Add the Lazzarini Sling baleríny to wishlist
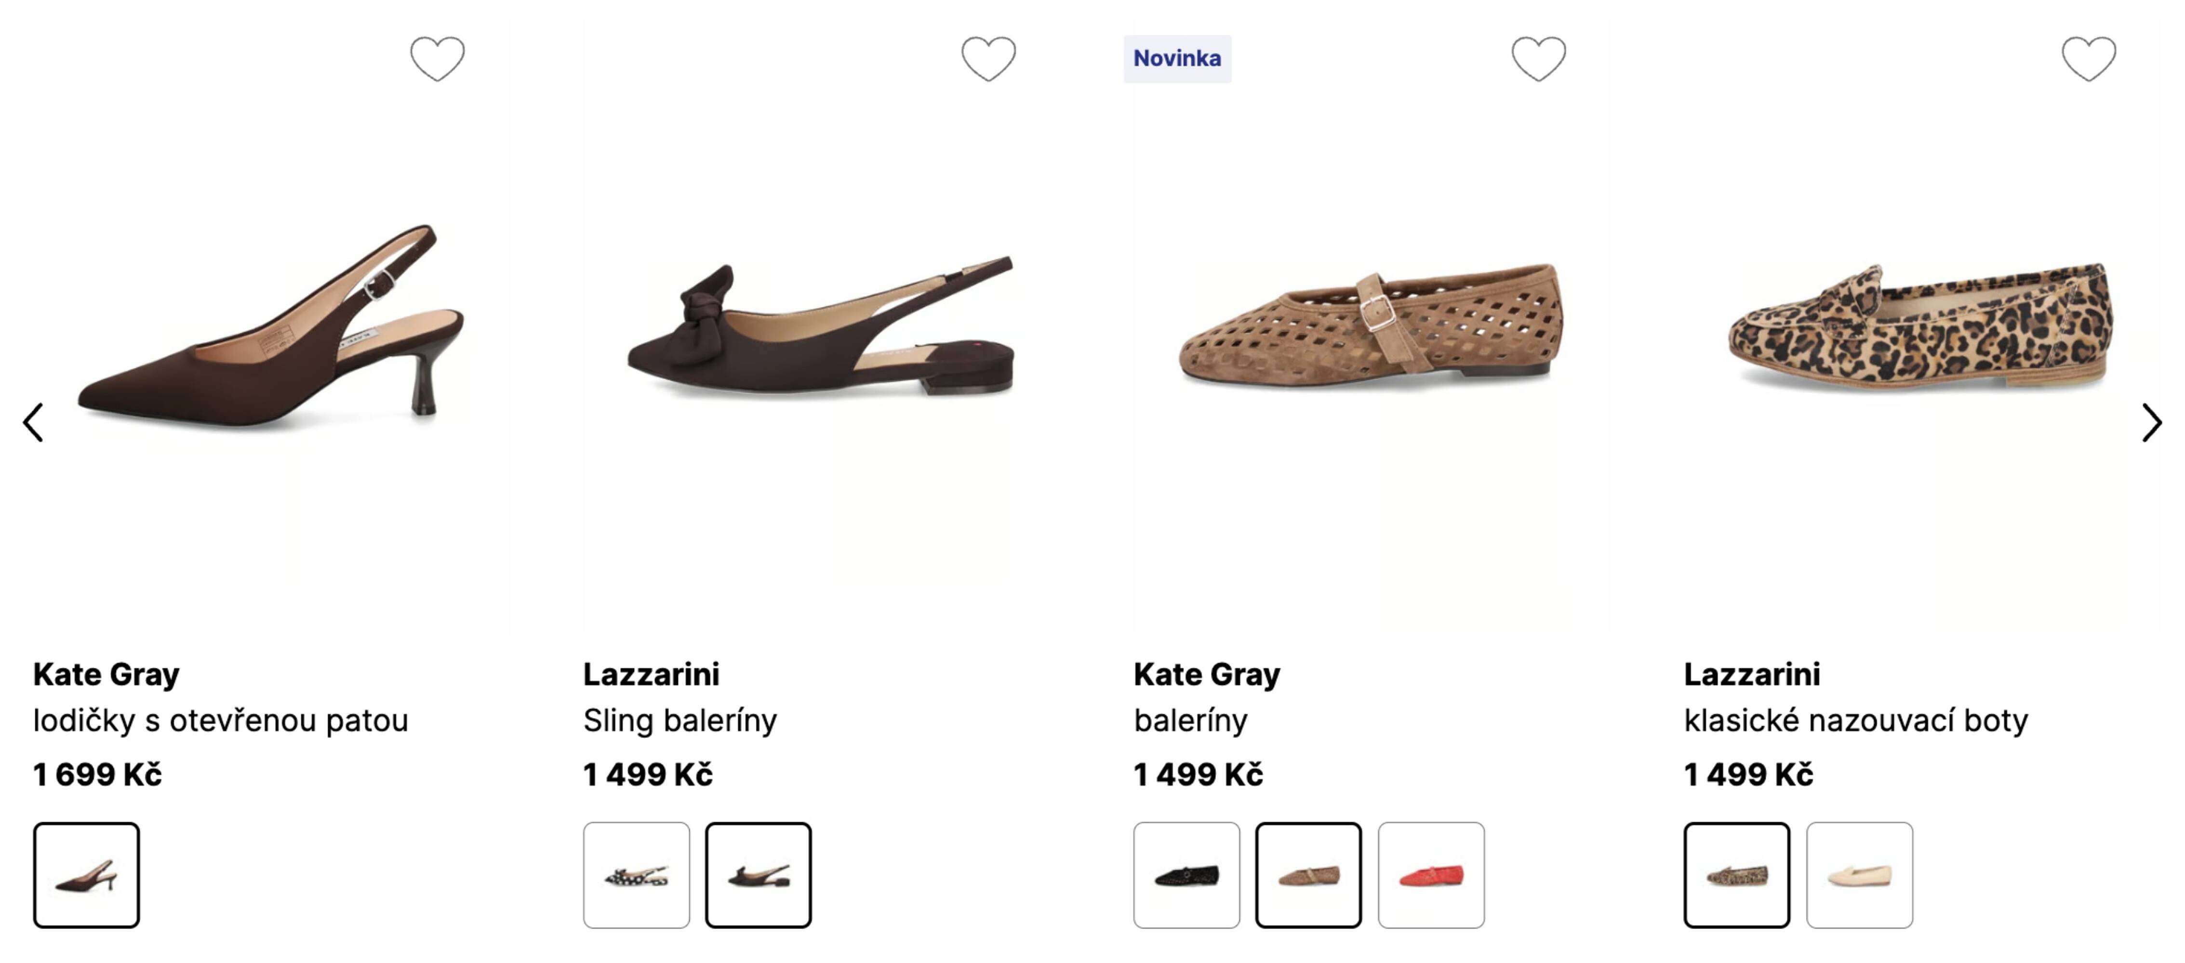Viewport: 2185px width, 963px height. point(988,58)
